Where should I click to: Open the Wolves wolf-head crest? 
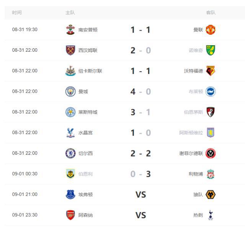point(211,195)
